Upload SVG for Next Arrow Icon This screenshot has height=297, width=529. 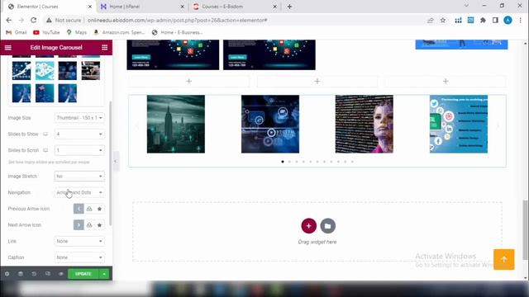[x=89, y=225]
